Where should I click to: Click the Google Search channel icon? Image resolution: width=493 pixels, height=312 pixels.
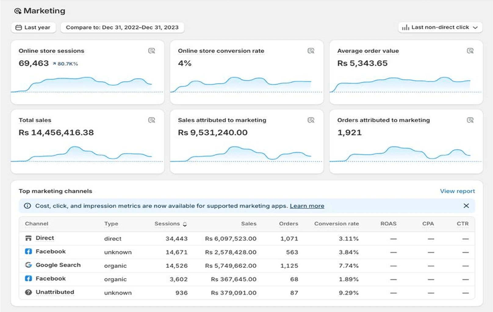[x=28, y=265]
